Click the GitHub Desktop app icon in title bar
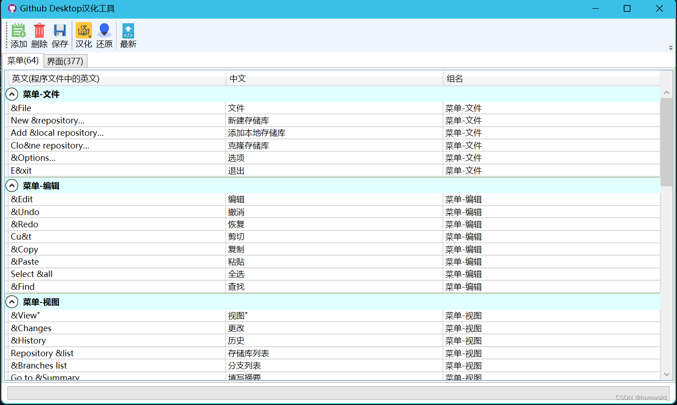 point(12,8)
